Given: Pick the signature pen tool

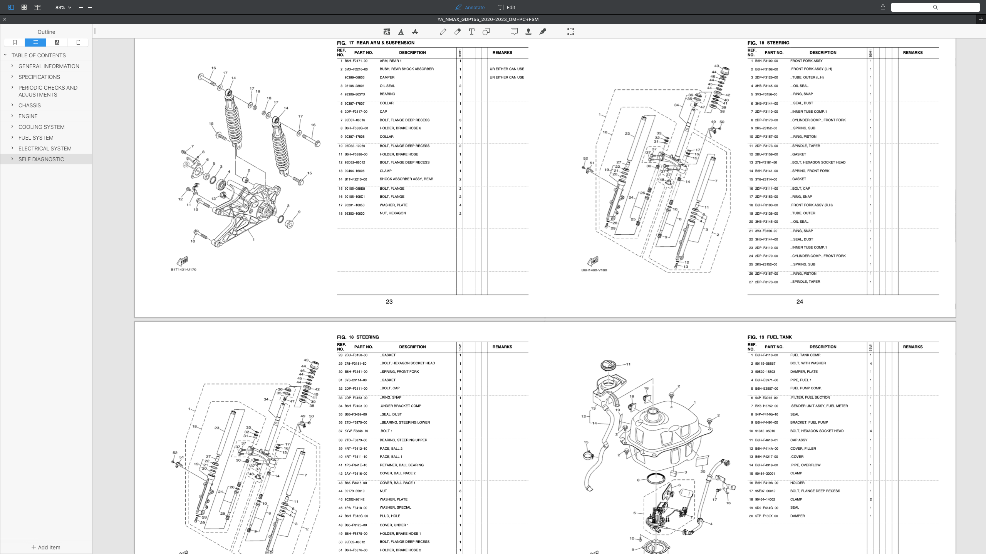Looking at the screenshot, I should pos(543,32).
